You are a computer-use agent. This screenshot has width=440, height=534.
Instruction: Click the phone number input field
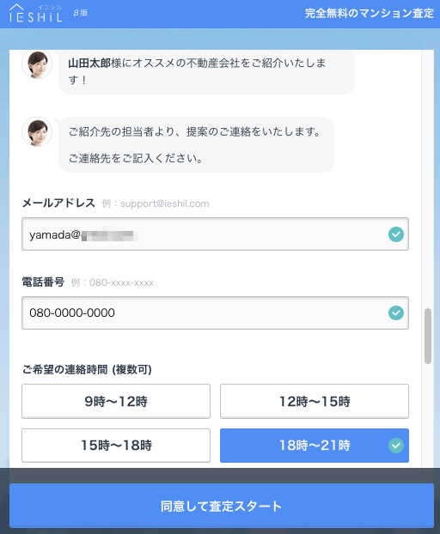tap(215, 313)
